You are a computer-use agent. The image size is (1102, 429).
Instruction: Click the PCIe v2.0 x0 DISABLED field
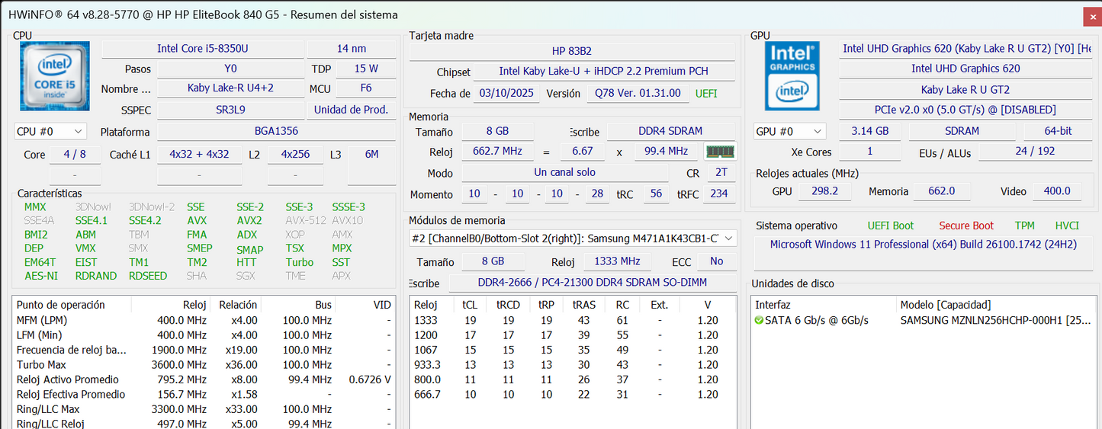(965, 110)
